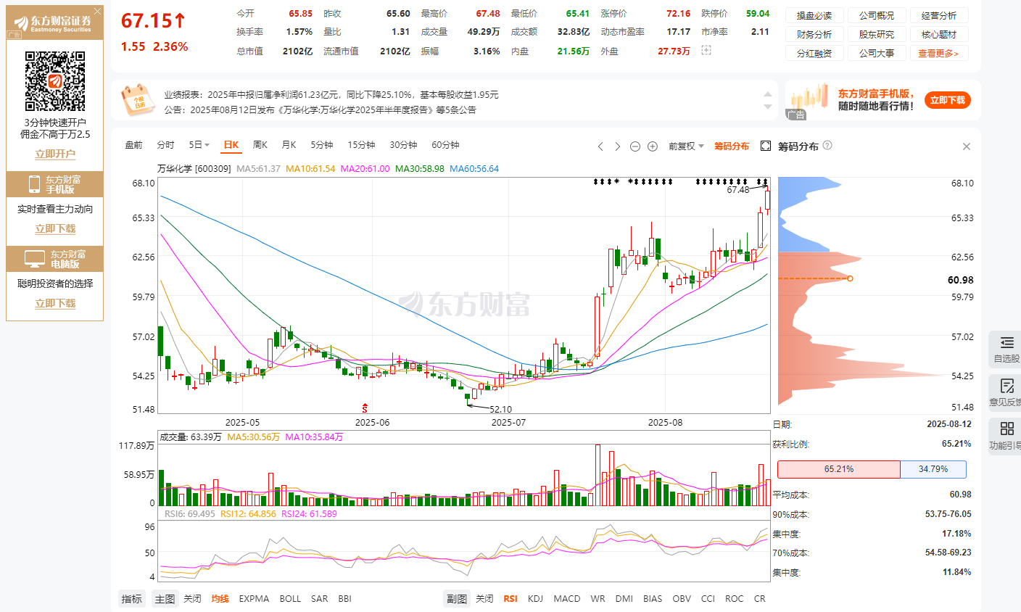Click orange 立即下载 ad button

tap(948, 100)
